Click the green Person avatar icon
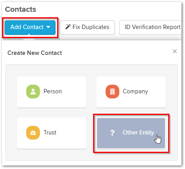Viewport: 185px width, 169px height. click(33, 91)
